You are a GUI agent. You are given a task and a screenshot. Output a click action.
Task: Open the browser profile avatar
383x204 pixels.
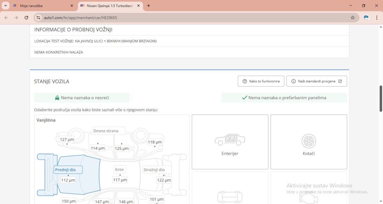click(x=366, y=17)
